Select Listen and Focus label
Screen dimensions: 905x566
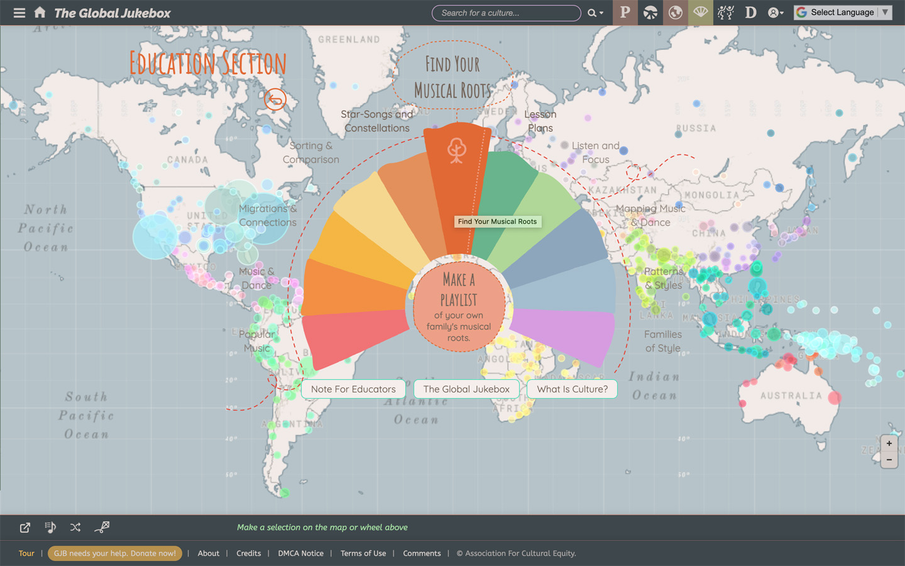596,152
